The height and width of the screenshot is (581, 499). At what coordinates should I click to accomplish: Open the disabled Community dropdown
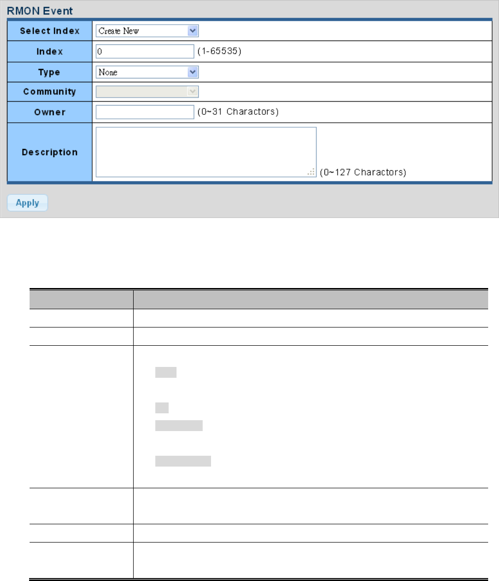coord(147,92)
